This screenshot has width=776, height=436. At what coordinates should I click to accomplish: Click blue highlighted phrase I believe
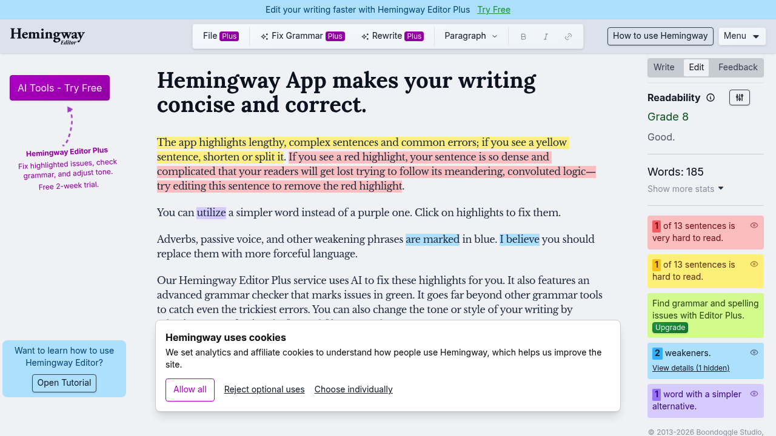[x=520, y=239]
